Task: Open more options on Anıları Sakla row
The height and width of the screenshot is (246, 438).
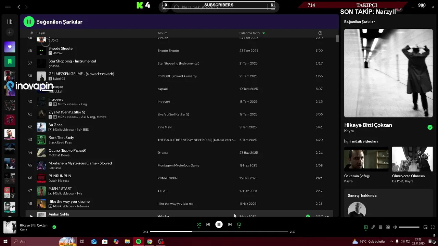Action: pos(327,216)
